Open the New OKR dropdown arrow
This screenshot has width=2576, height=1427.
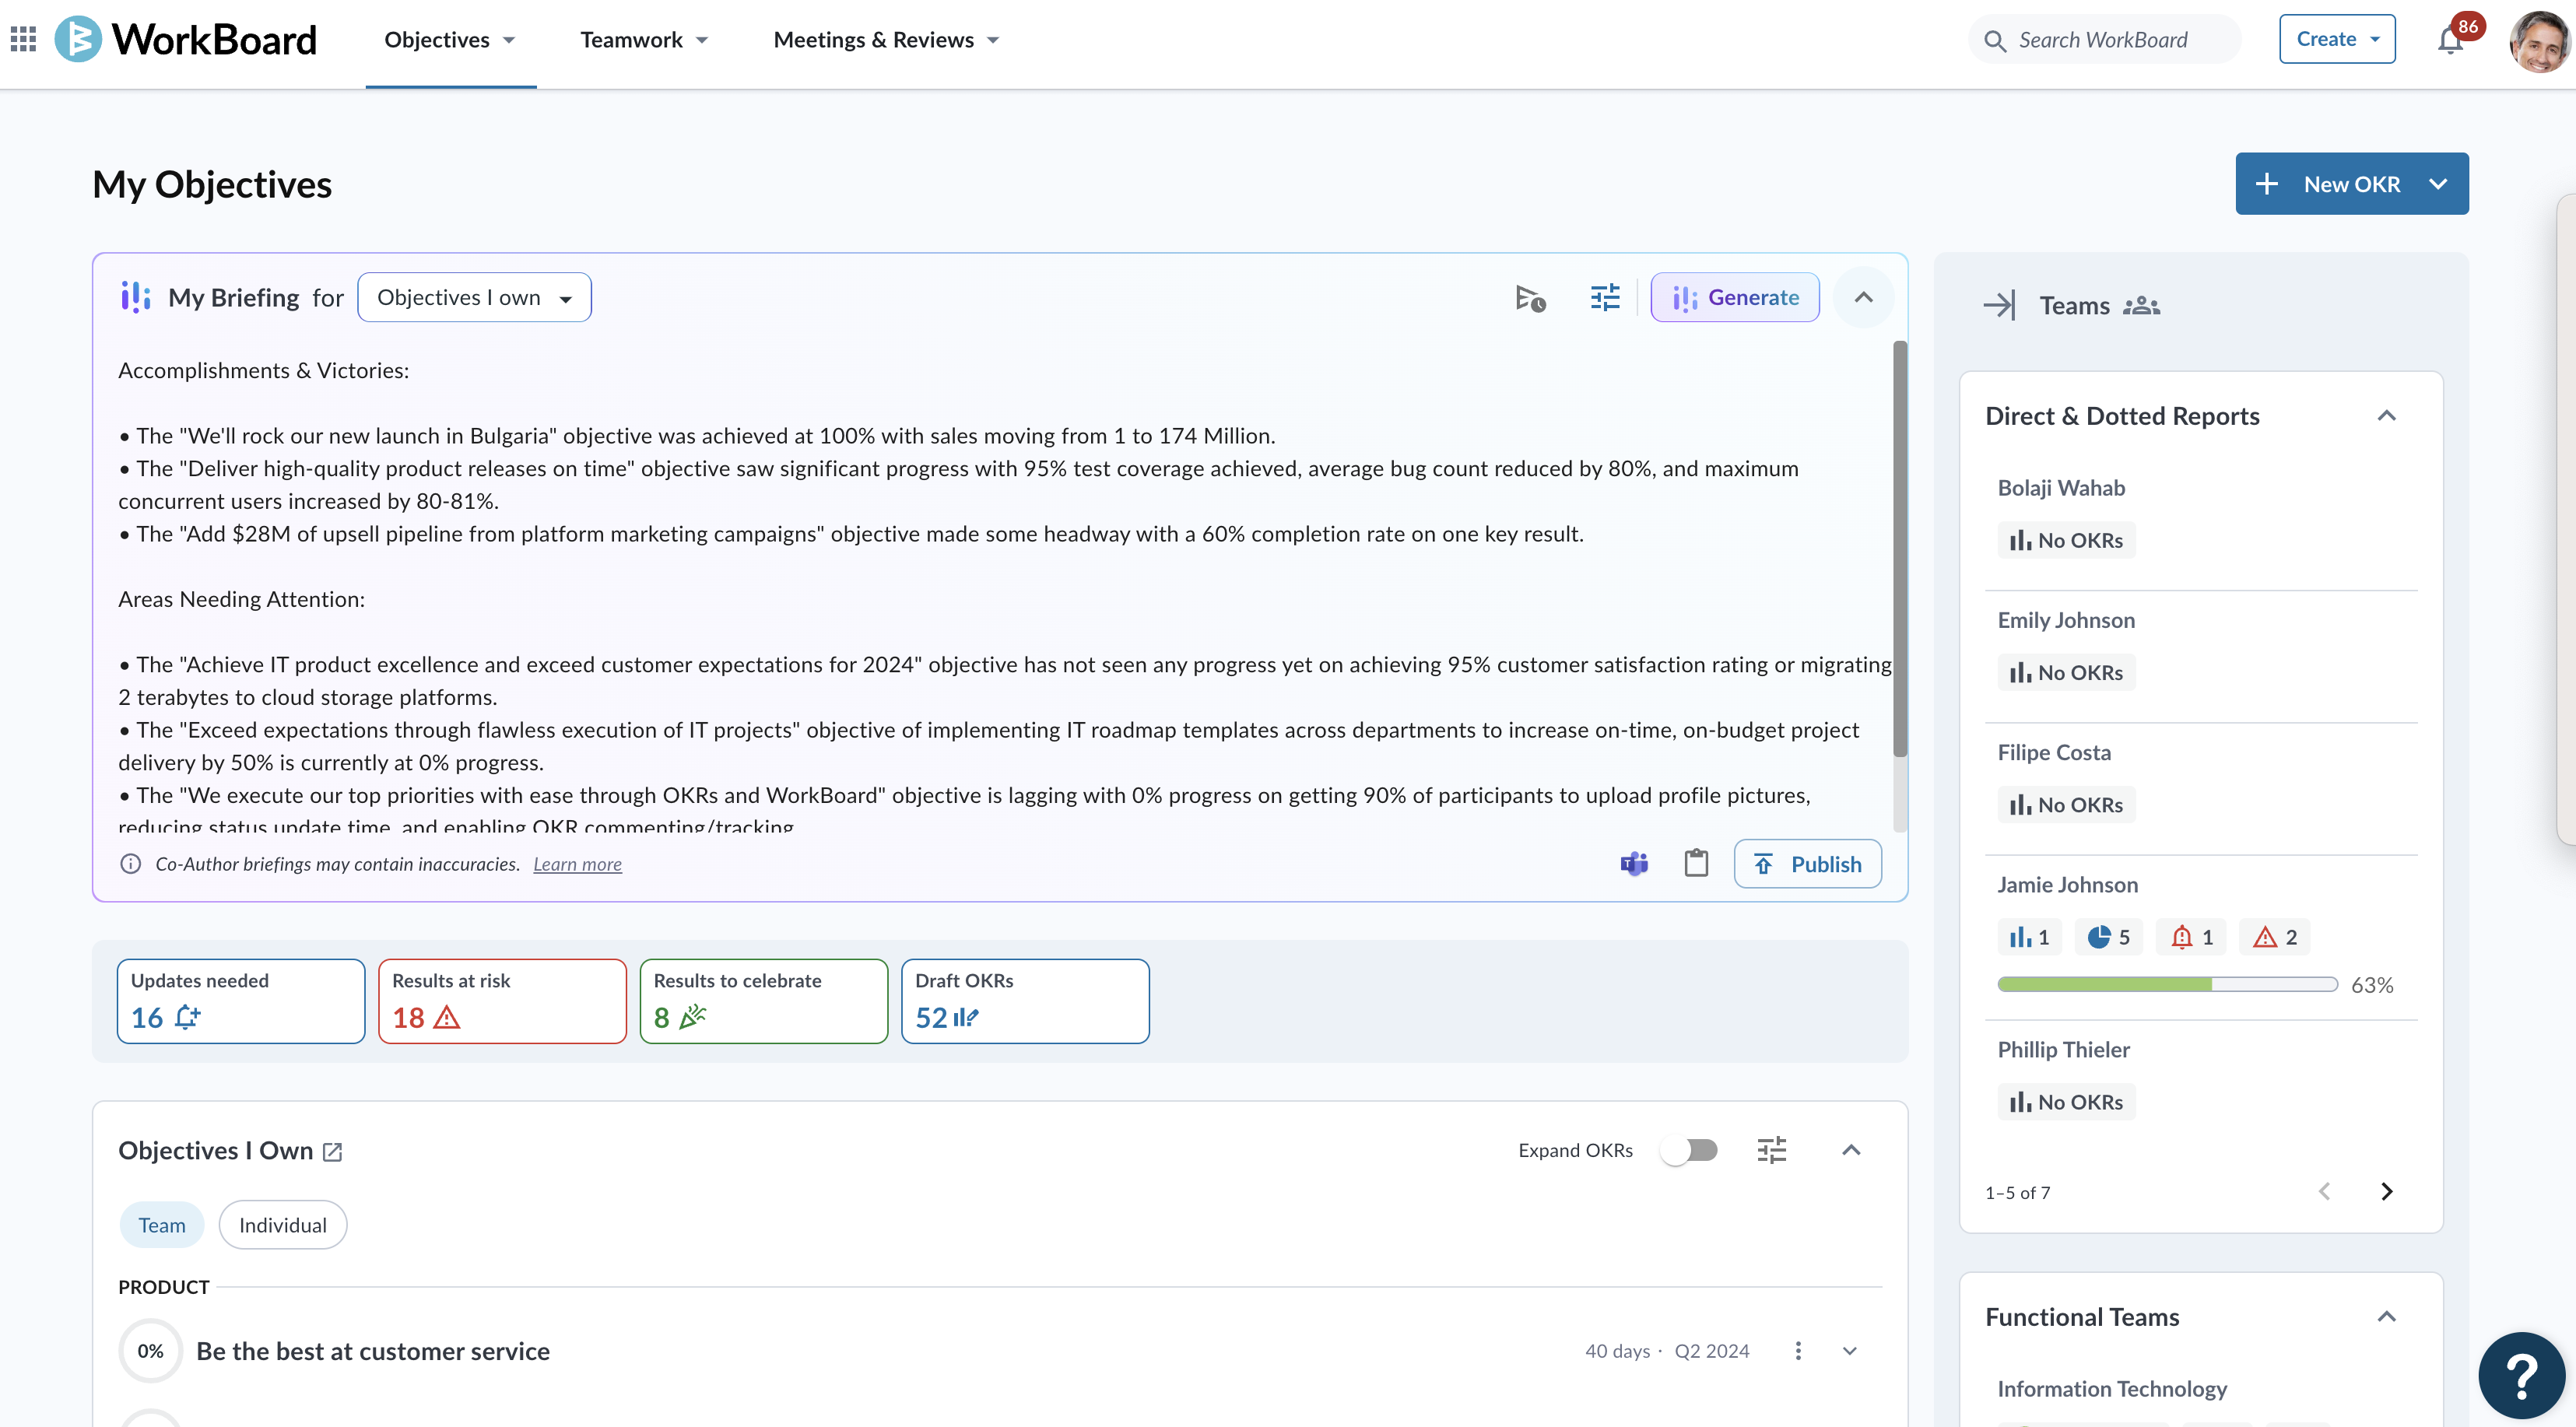pos(2437,184)
